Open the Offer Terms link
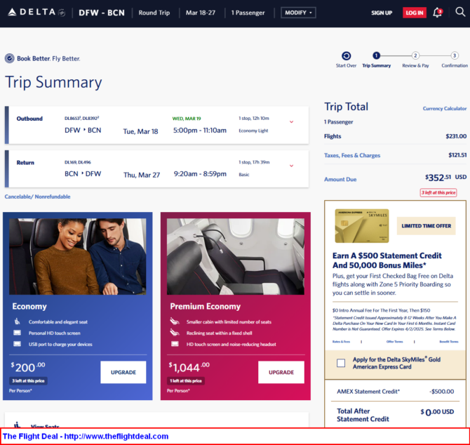Viewport: 470px width, 445px height. 394,342
